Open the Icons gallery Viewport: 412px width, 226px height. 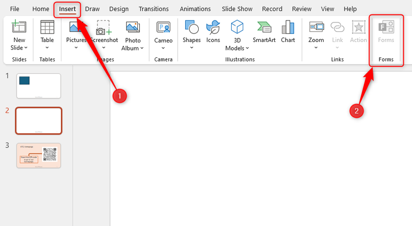pos(213,31)
